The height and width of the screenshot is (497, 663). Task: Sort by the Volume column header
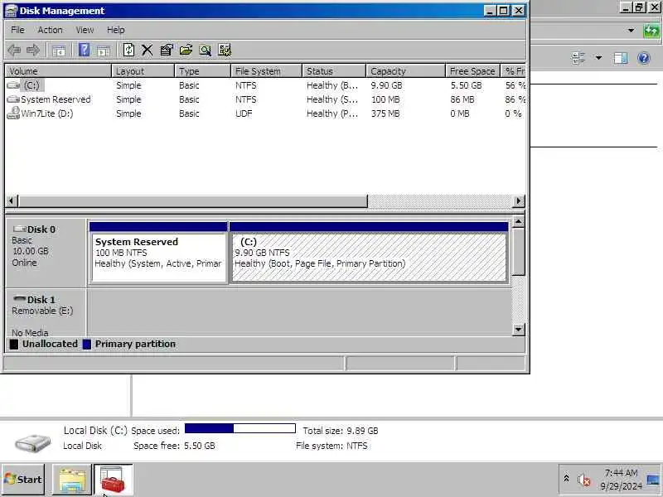coord(58,71)
